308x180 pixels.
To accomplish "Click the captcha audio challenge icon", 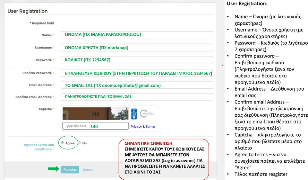I will (x=134, y=114).
